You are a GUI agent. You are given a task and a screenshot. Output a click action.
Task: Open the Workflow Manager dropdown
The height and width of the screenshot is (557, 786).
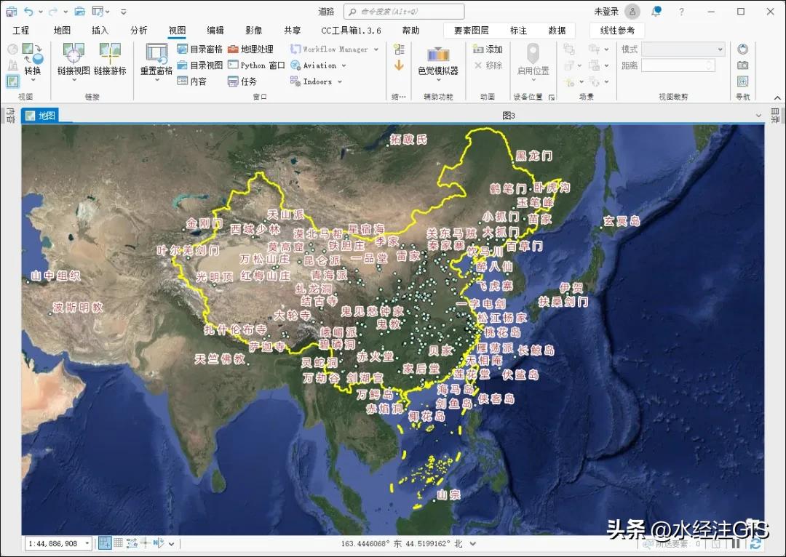(x=376, y=49)
